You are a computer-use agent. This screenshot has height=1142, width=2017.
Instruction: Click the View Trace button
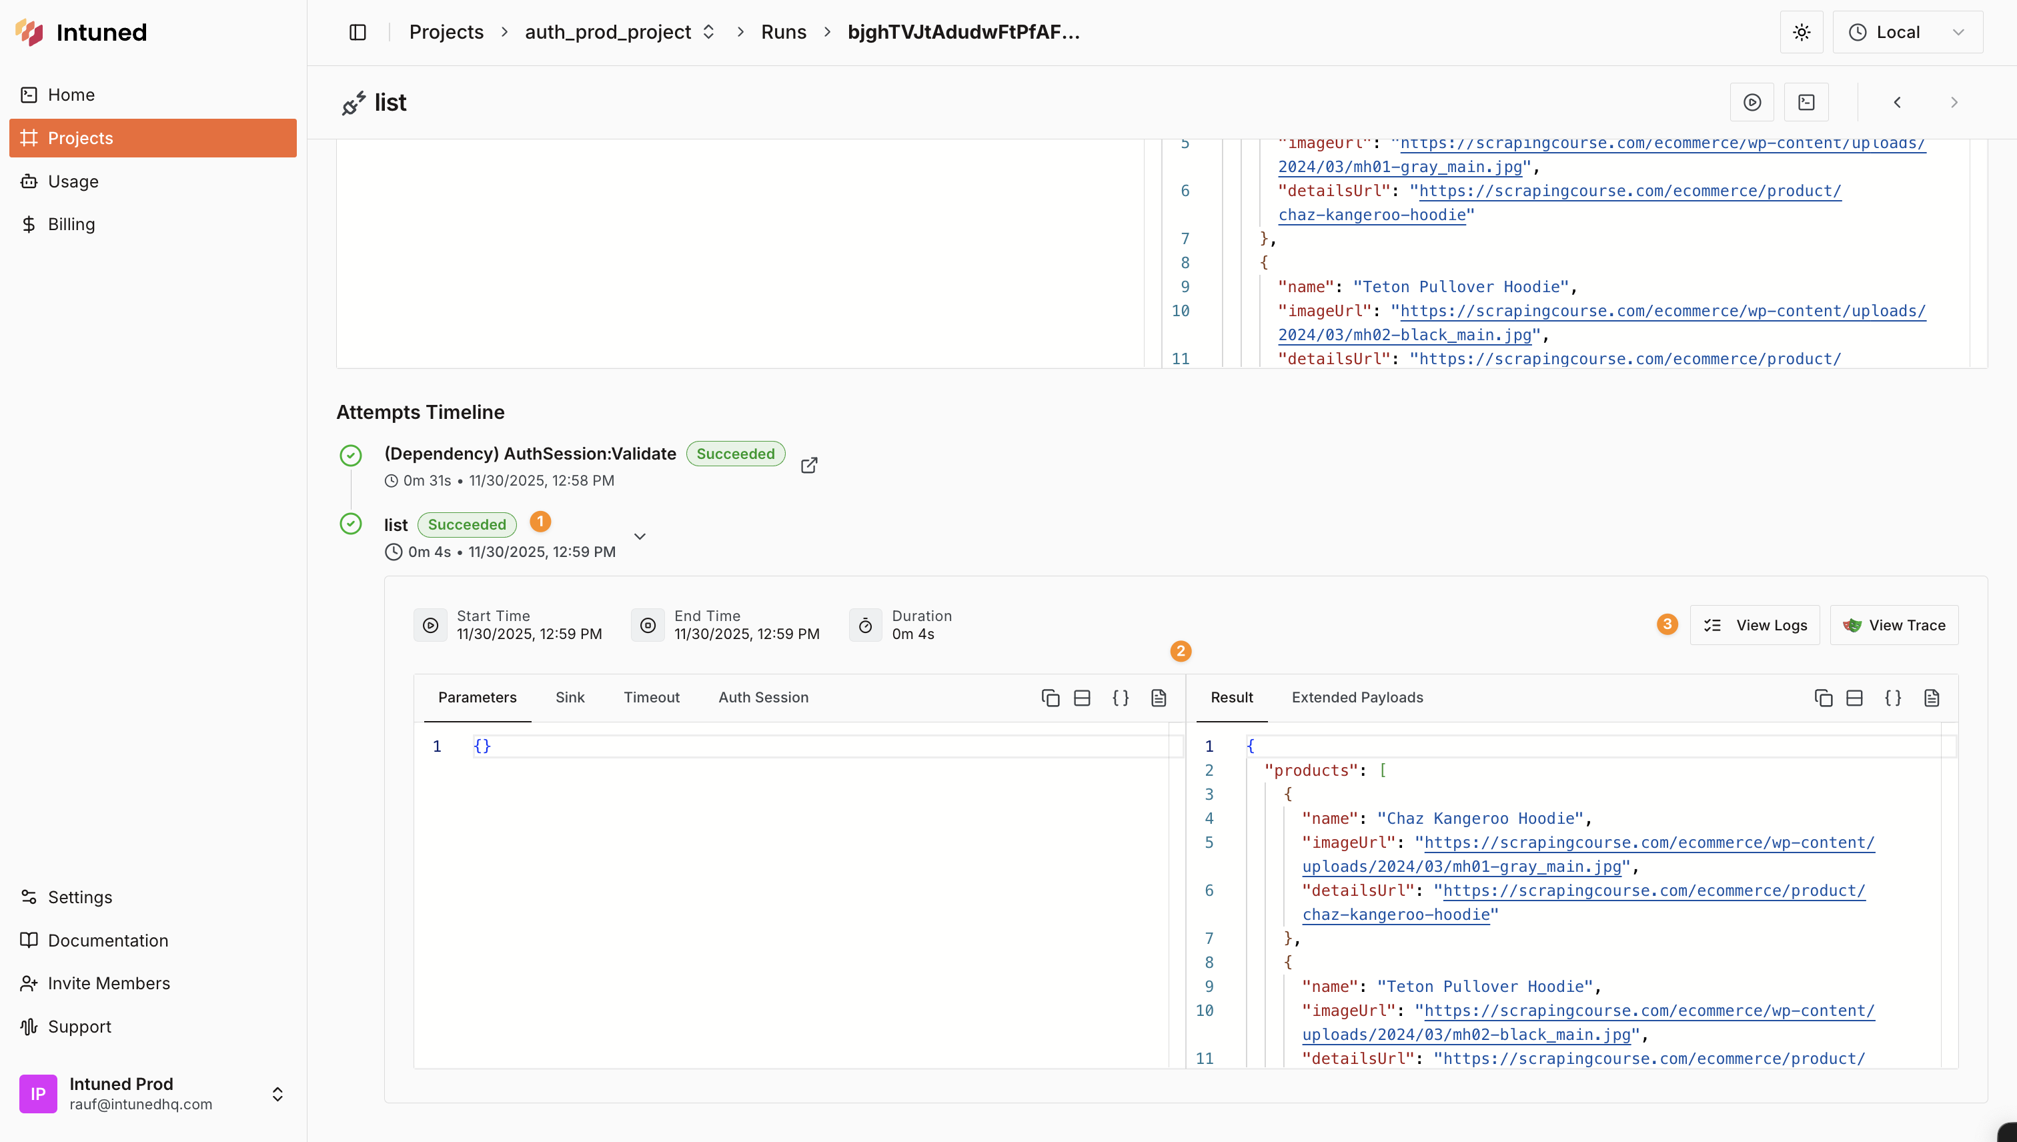tap(1895, 625)
